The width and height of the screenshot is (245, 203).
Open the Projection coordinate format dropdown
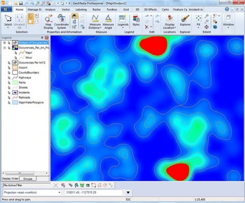[x=59, y=193]
